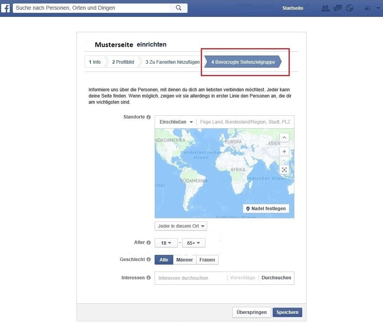383x331 pixels.
Task: Select Männer gender option
Action: click(185, 260)
